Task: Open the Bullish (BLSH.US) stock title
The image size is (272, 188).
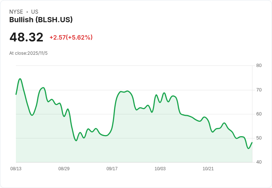Action: pos(41,20)
